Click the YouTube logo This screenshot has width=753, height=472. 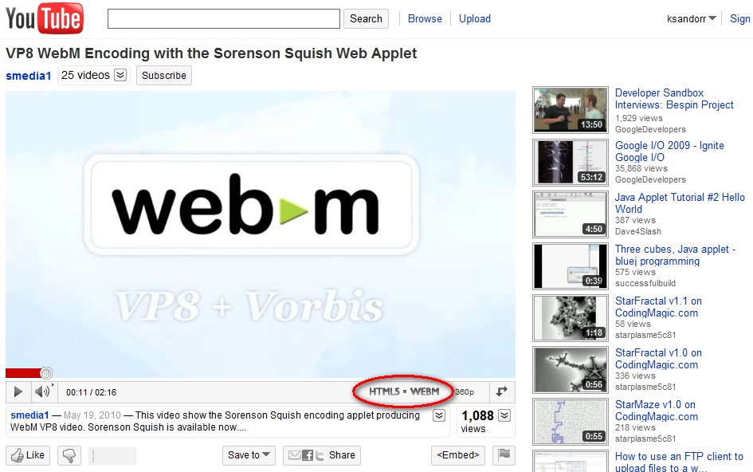tap(44, 18)
